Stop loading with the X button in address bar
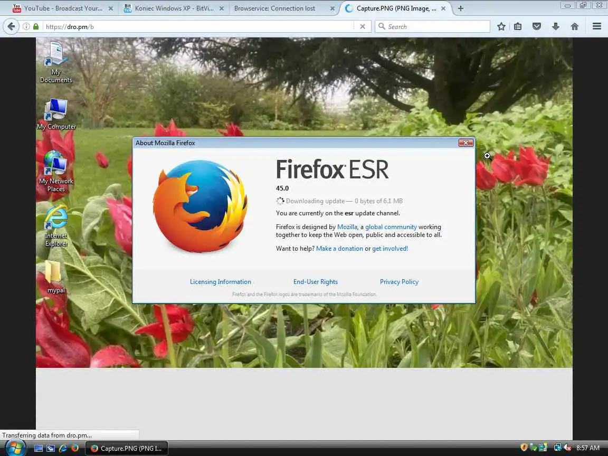This screenshot has height=456, width=608. pyautogui.click(x=363, y=26)
